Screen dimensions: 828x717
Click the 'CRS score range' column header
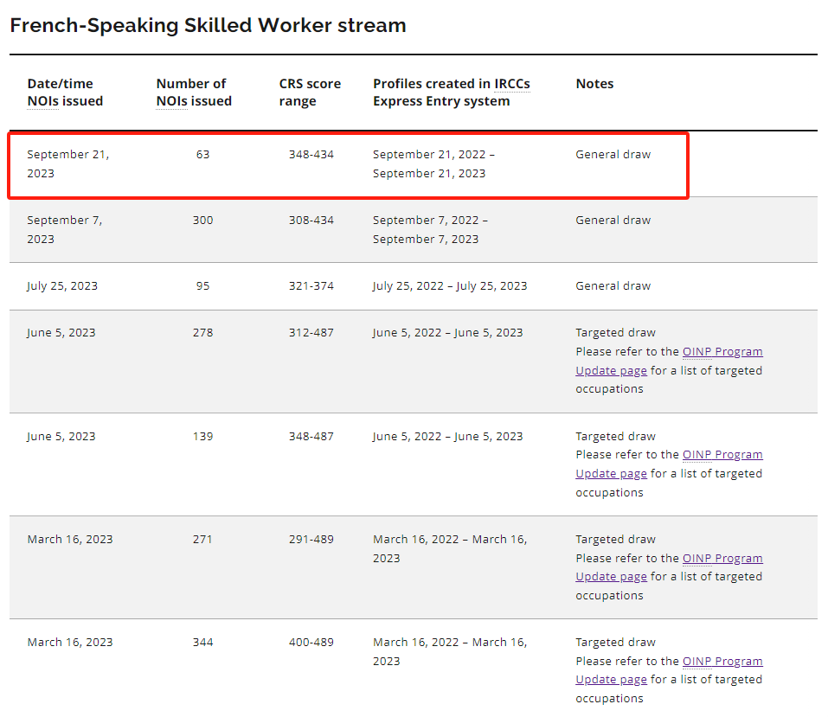click(310, 93)
